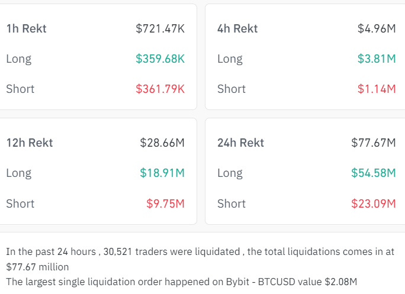Click the 12h short value $9.75M
Viewport: 405px width, 294px height.
(165, 203)
